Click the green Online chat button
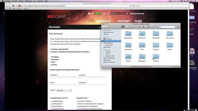 click(x=97, y=14)
